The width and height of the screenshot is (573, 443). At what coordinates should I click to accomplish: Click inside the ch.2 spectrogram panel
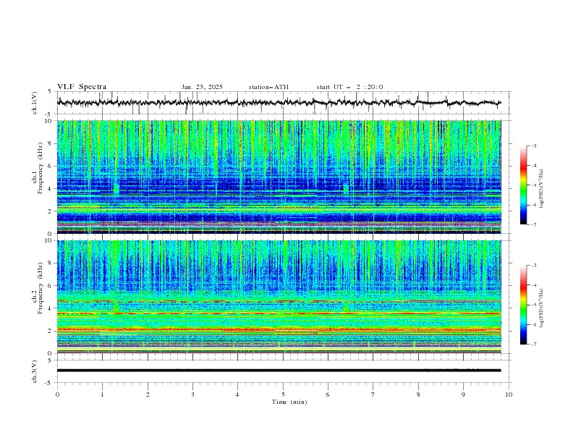tap(279, 297)
